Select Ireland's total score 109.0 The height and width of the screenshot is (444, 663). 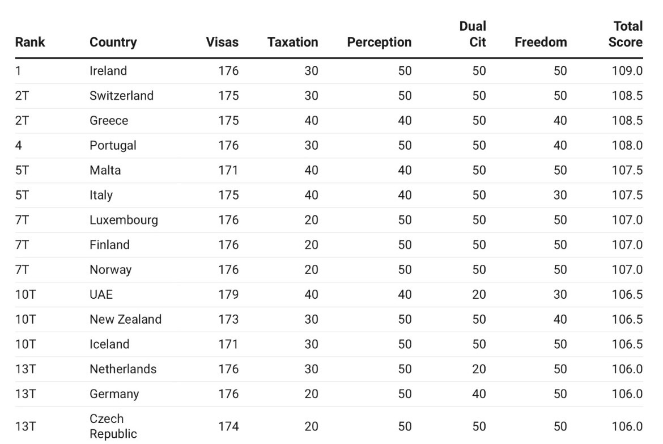(627, 71)
